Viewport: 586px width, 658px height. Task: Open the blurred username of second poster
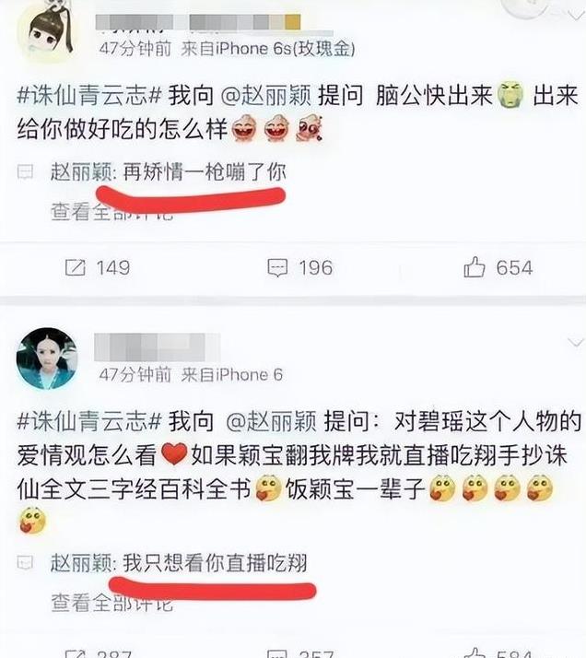(158, 347)
